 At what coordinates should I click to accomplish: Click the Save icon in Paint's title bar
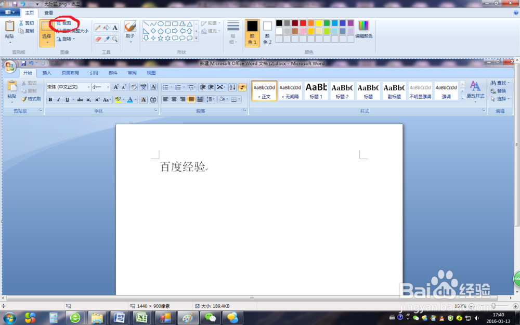point(15,4)
